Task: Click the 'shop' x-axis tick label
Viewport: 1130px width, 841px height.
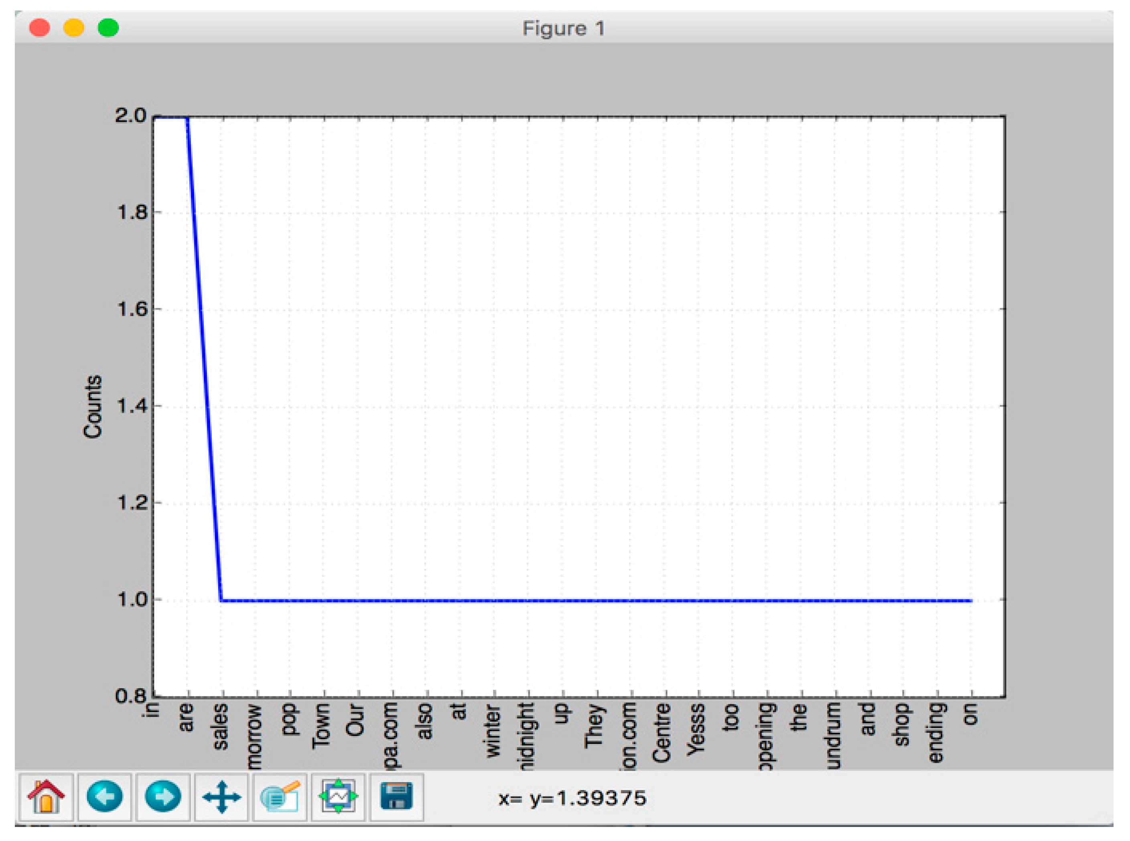Action: click(902, 724)
